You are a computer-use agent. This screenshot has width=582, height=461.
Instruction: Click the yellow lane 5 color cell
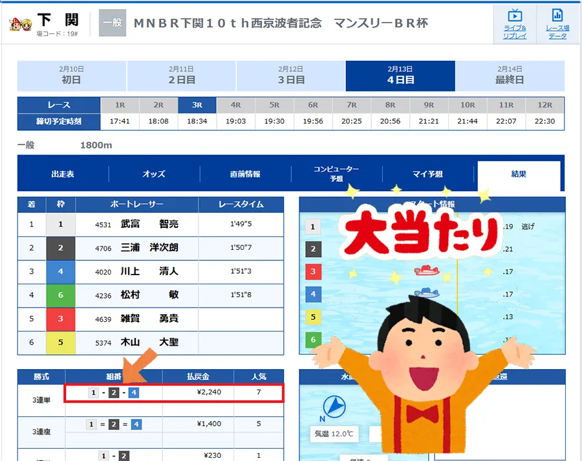point(61,342)
